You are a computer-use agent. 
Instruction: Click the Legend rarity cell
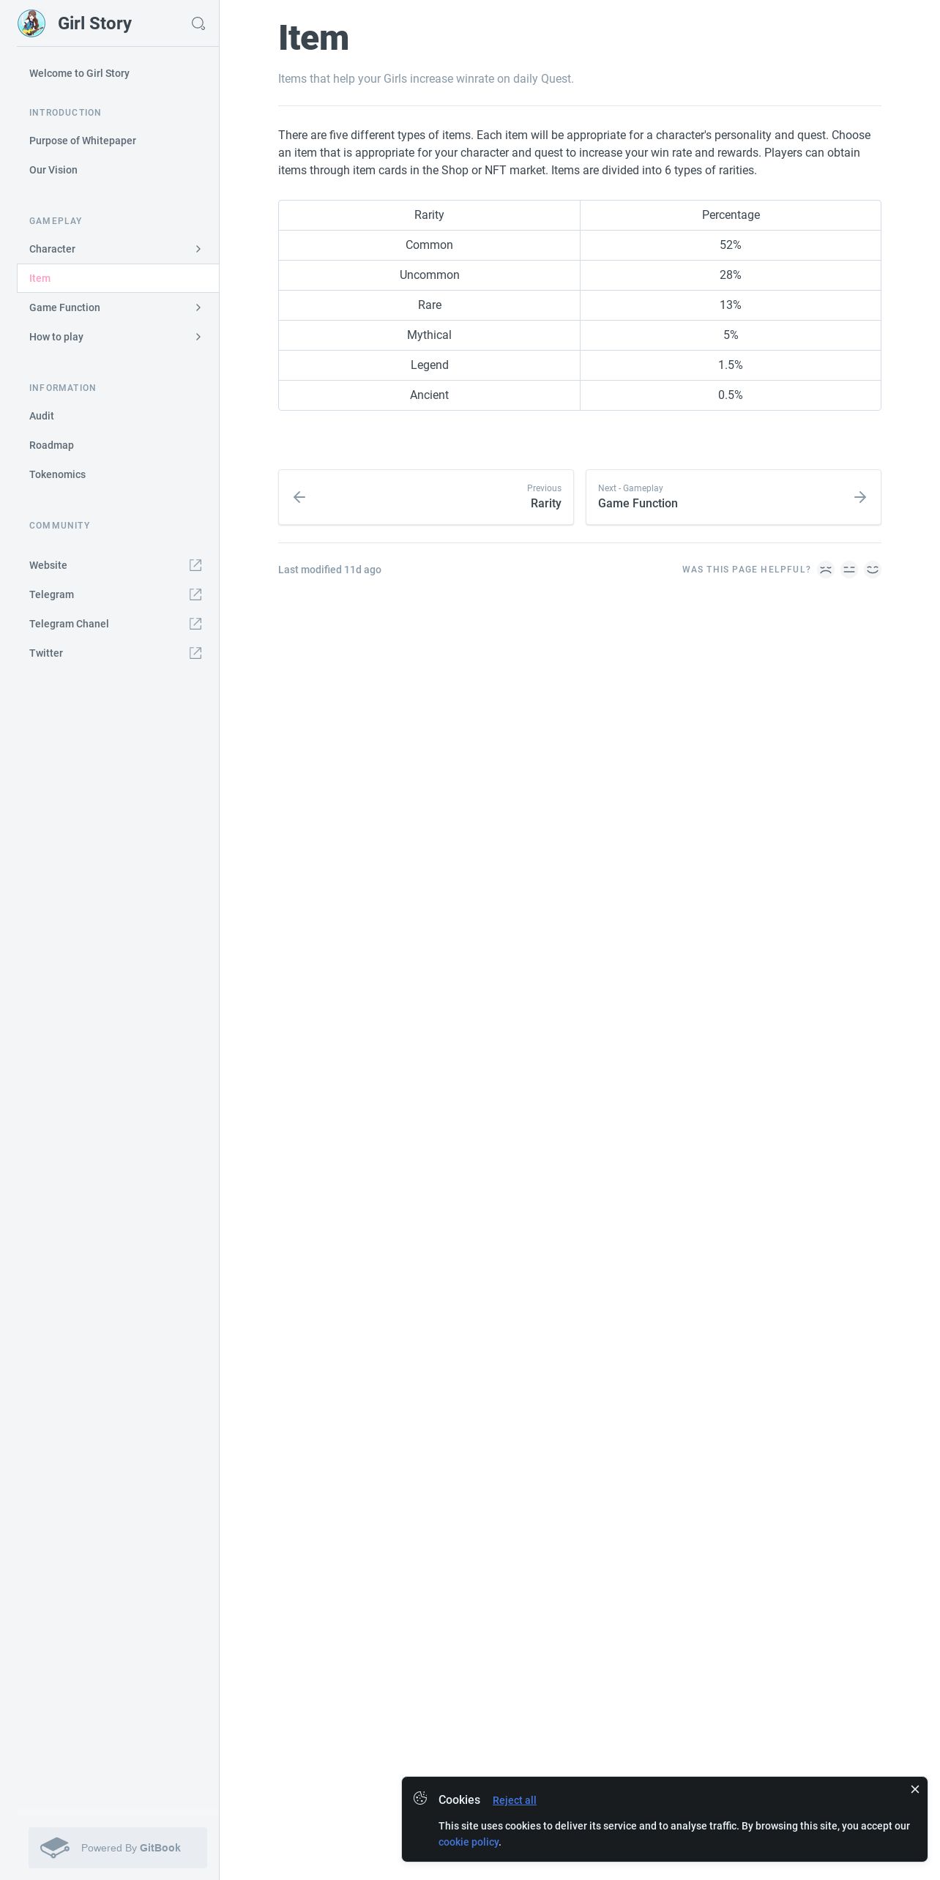point(429,365)
